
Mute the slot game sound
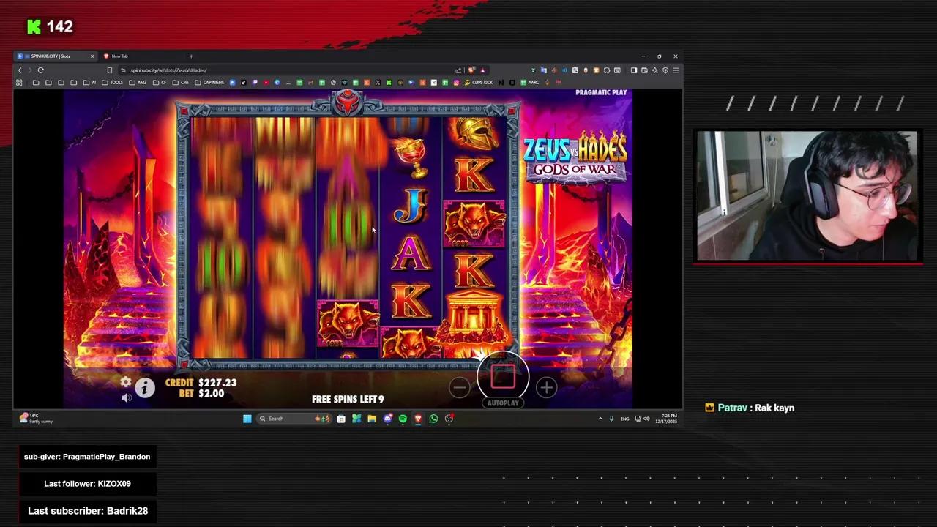coord(126,397)
